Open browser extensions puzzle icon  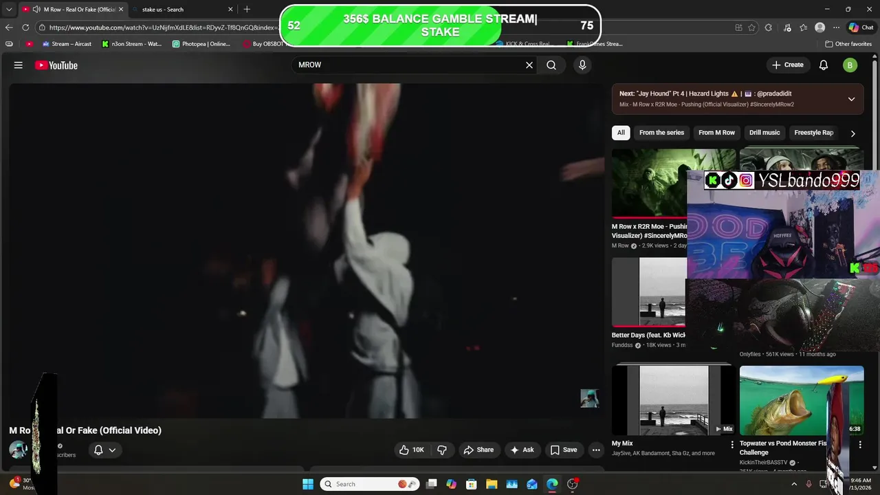pos(768,27)
